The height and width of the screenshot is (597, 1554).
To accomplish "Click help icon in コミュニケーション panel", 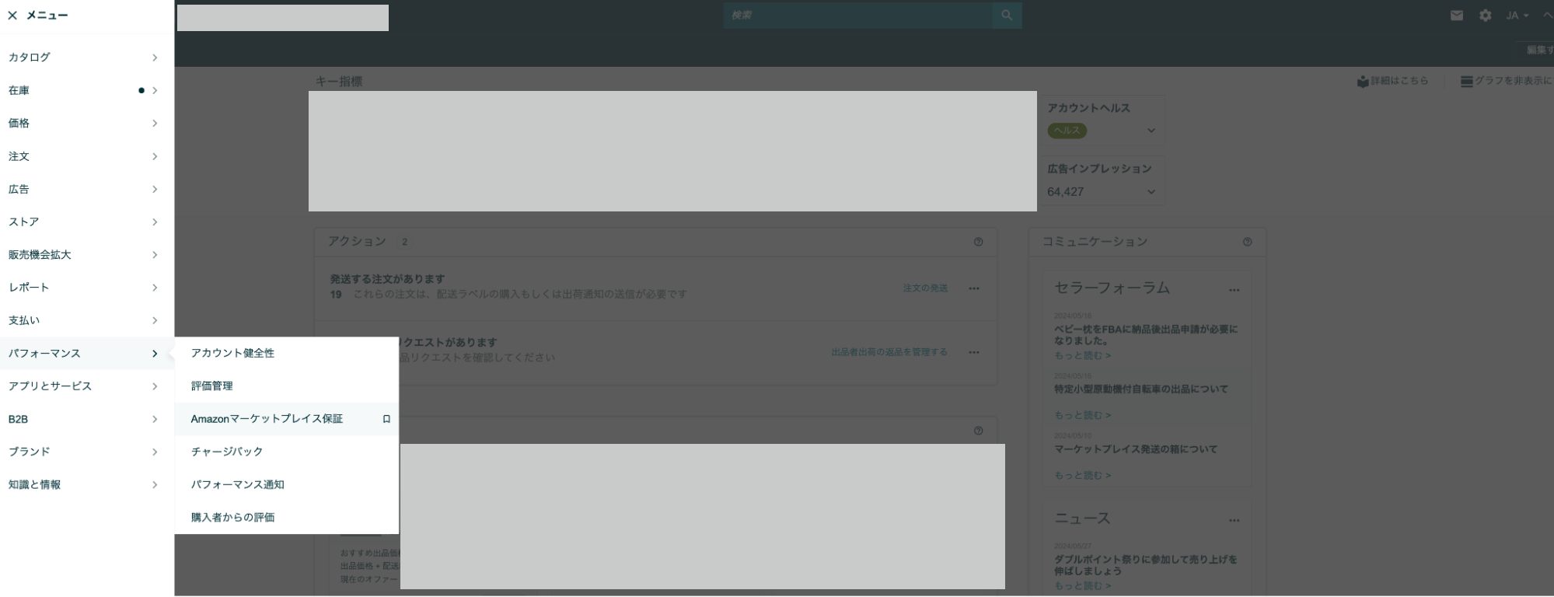I will click(1247, 242).
